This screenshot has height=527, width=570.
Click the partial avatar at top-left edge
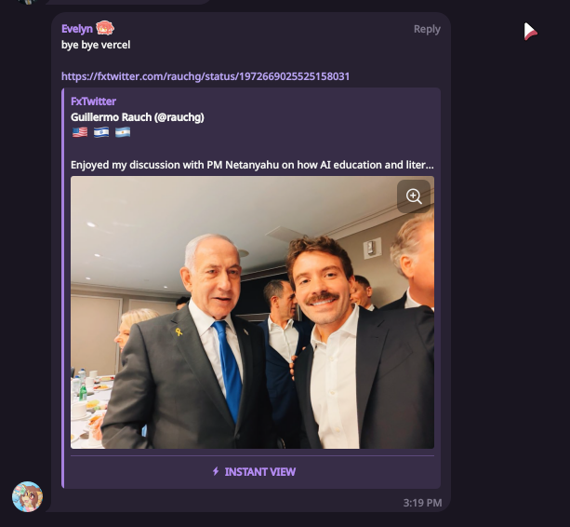click(27, 3)
